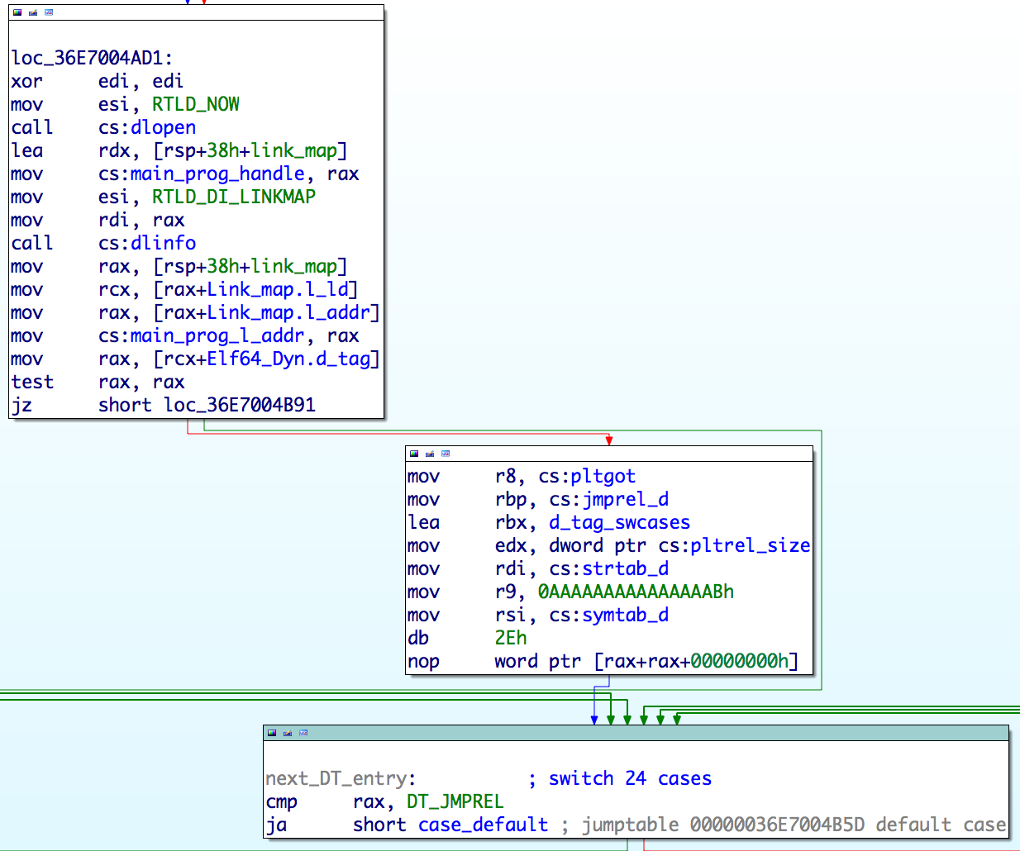1020x851 pixels.
Task: Click Link_map.l_addr struct field
Action: 288,312
